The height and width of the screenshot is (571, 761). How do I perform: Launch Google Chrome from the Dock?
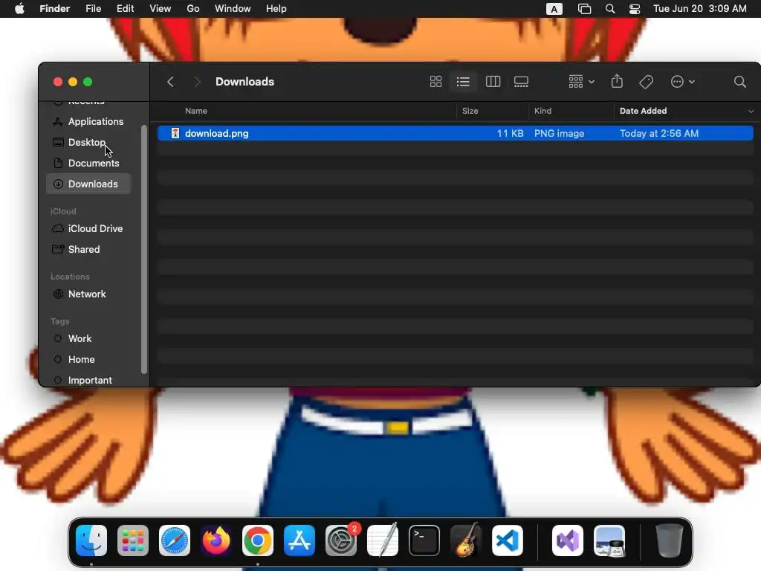[258, 540]
